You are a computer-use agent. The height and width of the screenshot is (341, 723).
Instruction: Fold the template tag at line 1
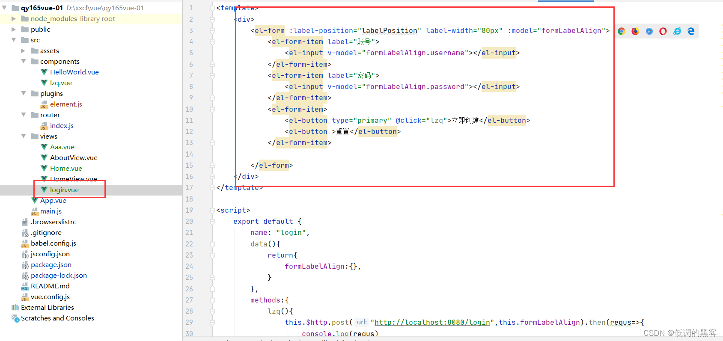[212, 8]
